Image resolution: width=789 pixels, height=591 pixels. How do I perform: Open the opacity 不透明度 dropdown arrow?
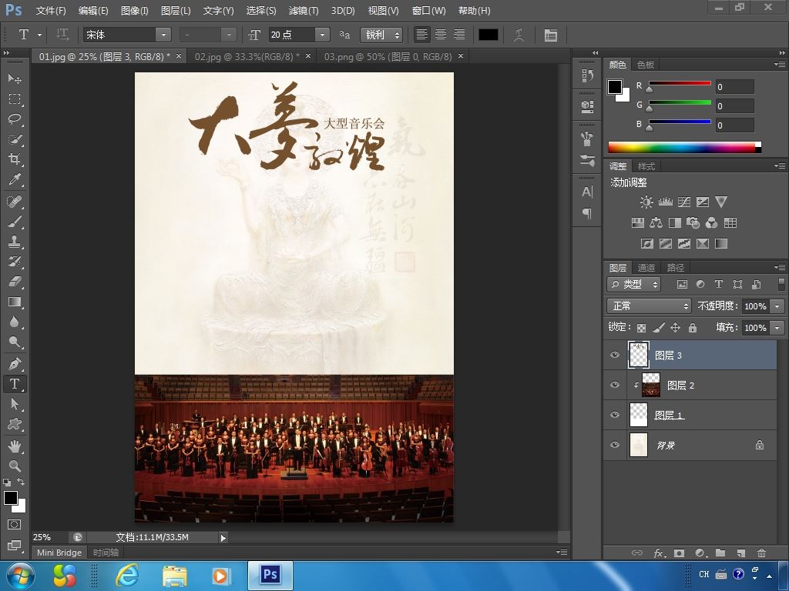[x=778, y=306]
